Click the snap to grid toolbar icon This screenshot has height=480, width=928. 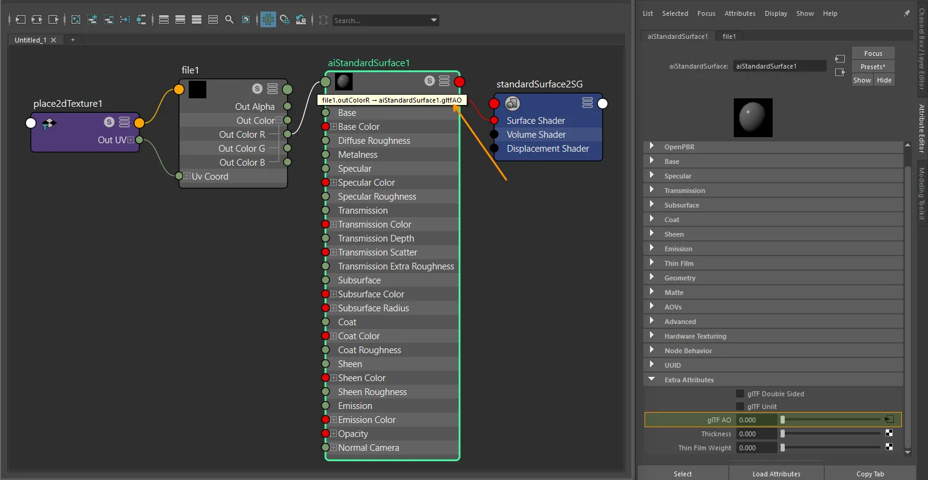(285, 20)
